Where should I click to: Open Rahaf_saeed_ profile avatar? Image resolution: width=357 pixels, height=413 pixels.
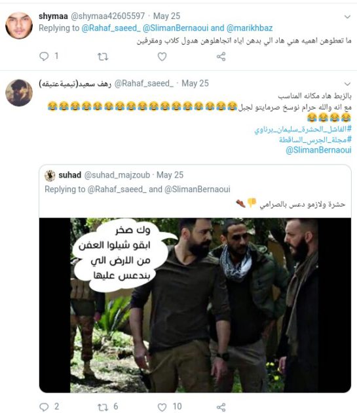(19, 92)
